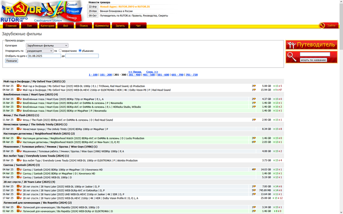Magnet icon for 28 Years Later UHD WEB-DL-HEVC

21,194
